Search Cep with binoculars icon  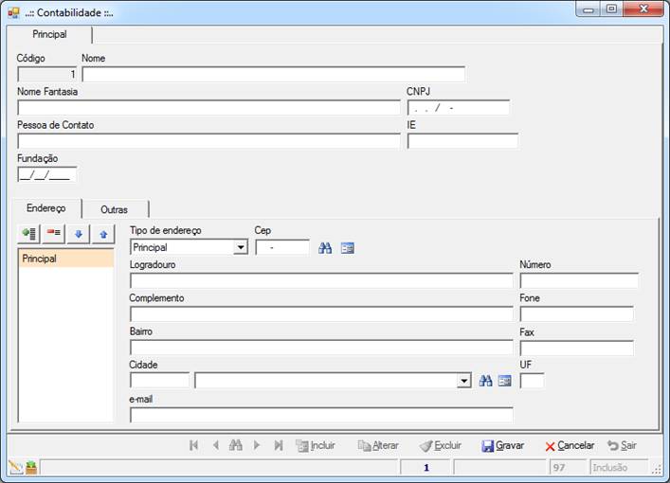325,248
